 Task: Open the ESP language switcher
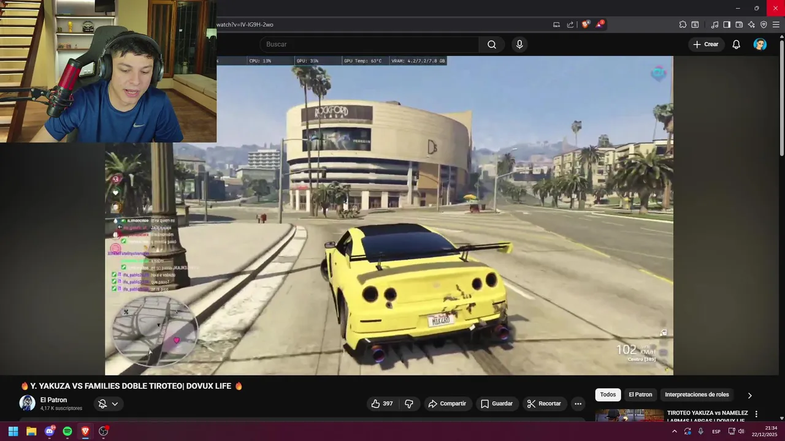716,431
